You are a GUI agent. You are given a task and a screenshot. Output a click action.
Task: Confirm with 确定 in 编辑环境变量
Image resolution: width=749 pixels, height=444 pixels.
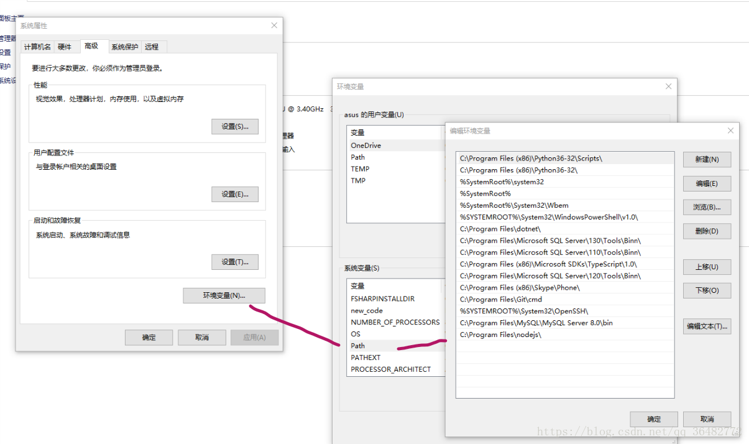[654, 419]
